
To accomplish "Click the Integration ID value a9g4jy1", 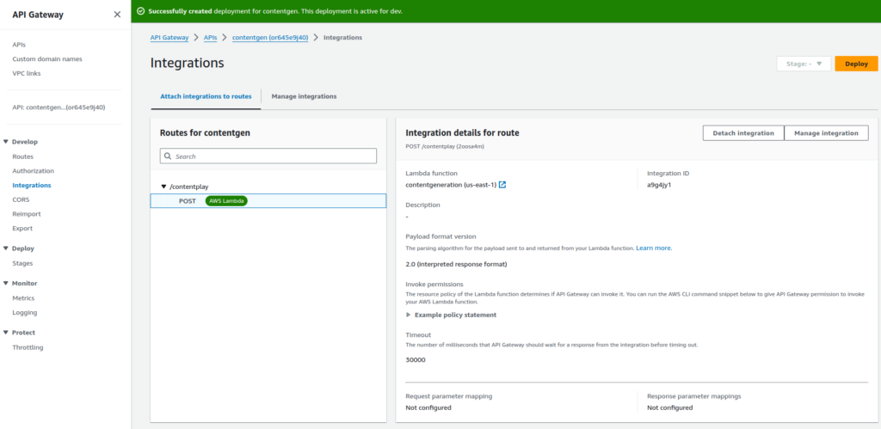I will [x=659, y=185].
